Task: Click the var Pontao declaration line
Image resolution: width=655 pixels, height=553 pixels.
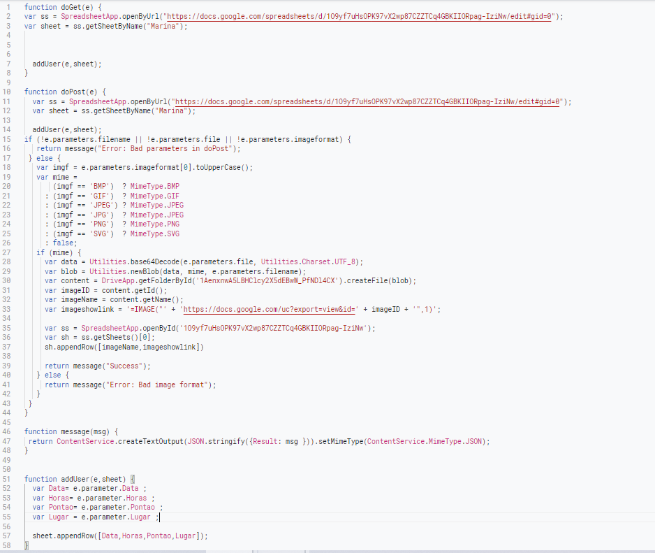Action: [x=97, y=507]
